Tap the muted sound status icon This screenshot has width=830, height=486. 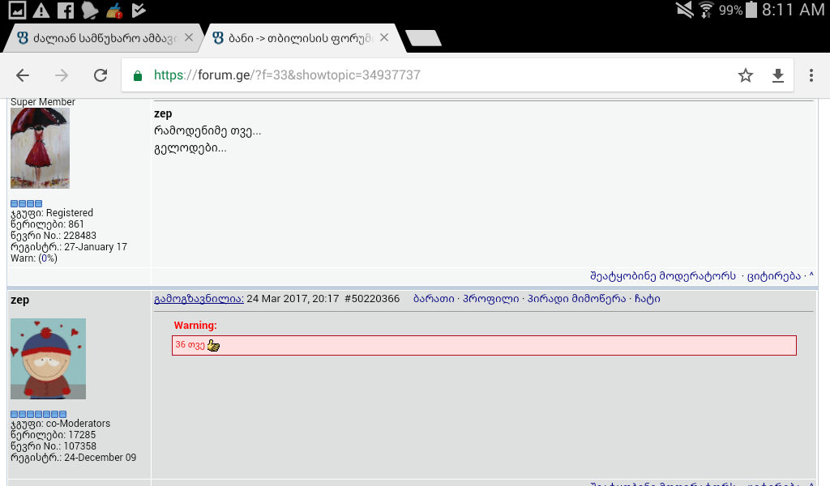(x=685, y=10)
